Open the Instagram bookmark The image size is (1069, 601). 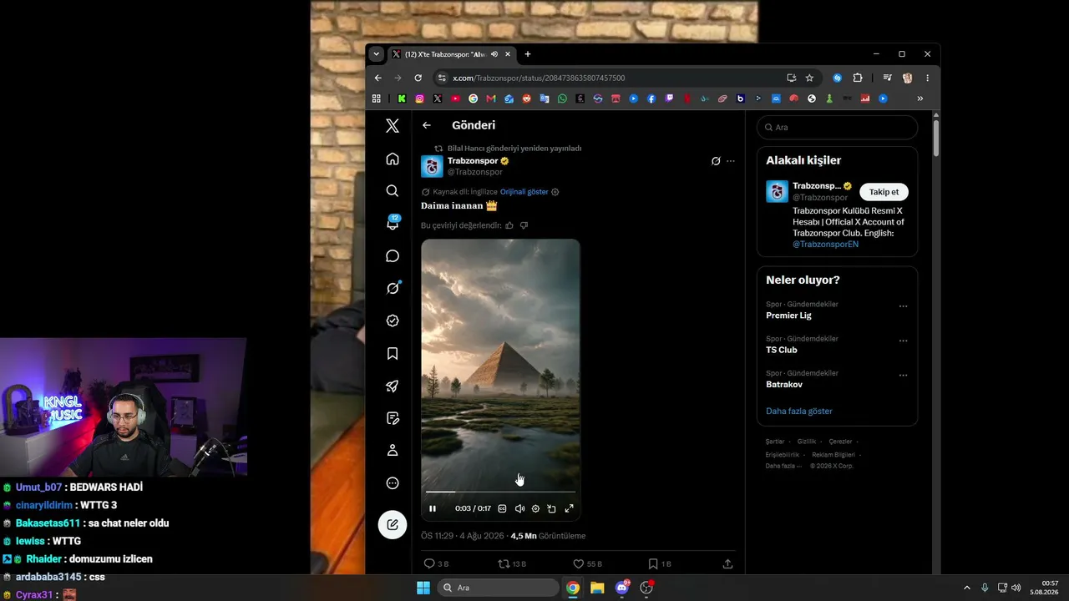click(419, 98)
